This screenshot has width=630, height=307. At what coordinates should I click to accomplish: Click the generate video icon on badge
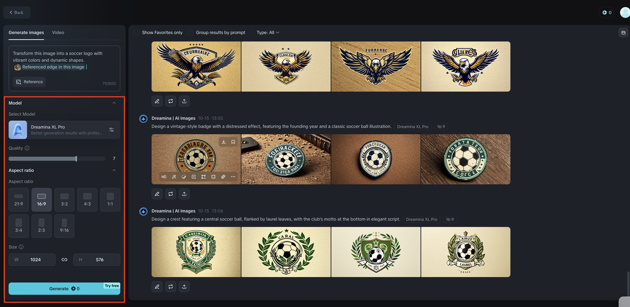[193, 177]
